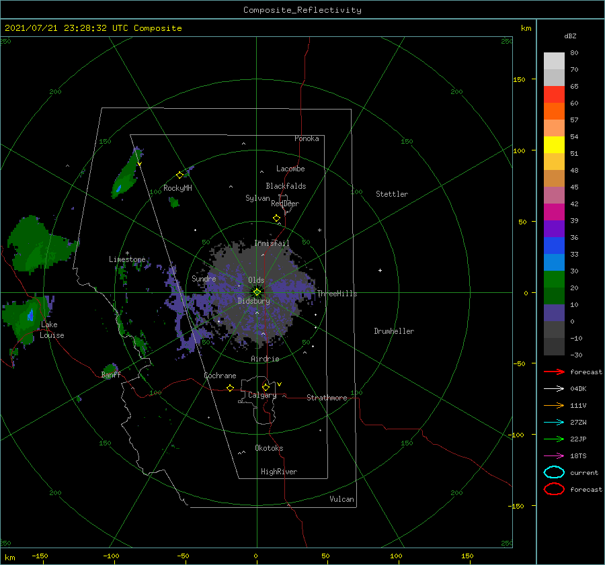The width and height of the screenshot is (605, 565).
Task: Click the Blackfalds city label
Action: 286,186
